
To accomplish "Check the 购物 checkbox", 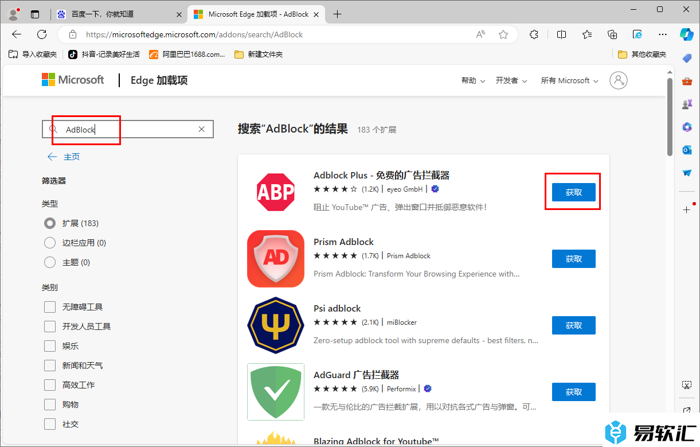I will click(x=50, y=405).
